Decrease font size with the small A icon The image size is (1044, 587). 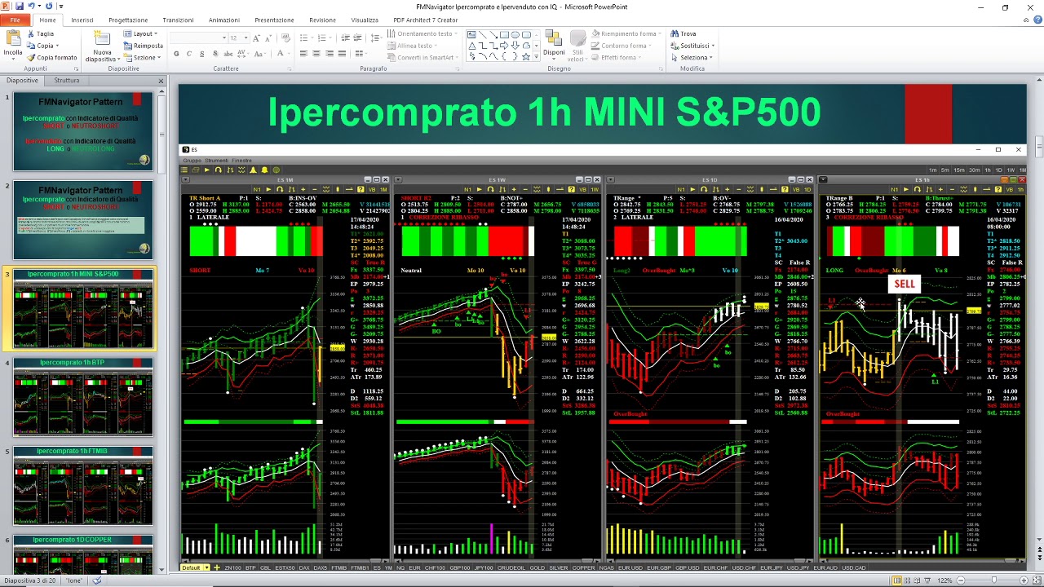[268, 38]
